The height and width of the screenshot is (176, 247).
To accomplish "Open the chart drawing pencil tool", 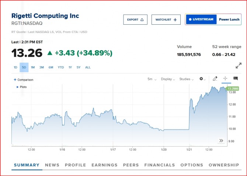I will click(x=215, y=79).
